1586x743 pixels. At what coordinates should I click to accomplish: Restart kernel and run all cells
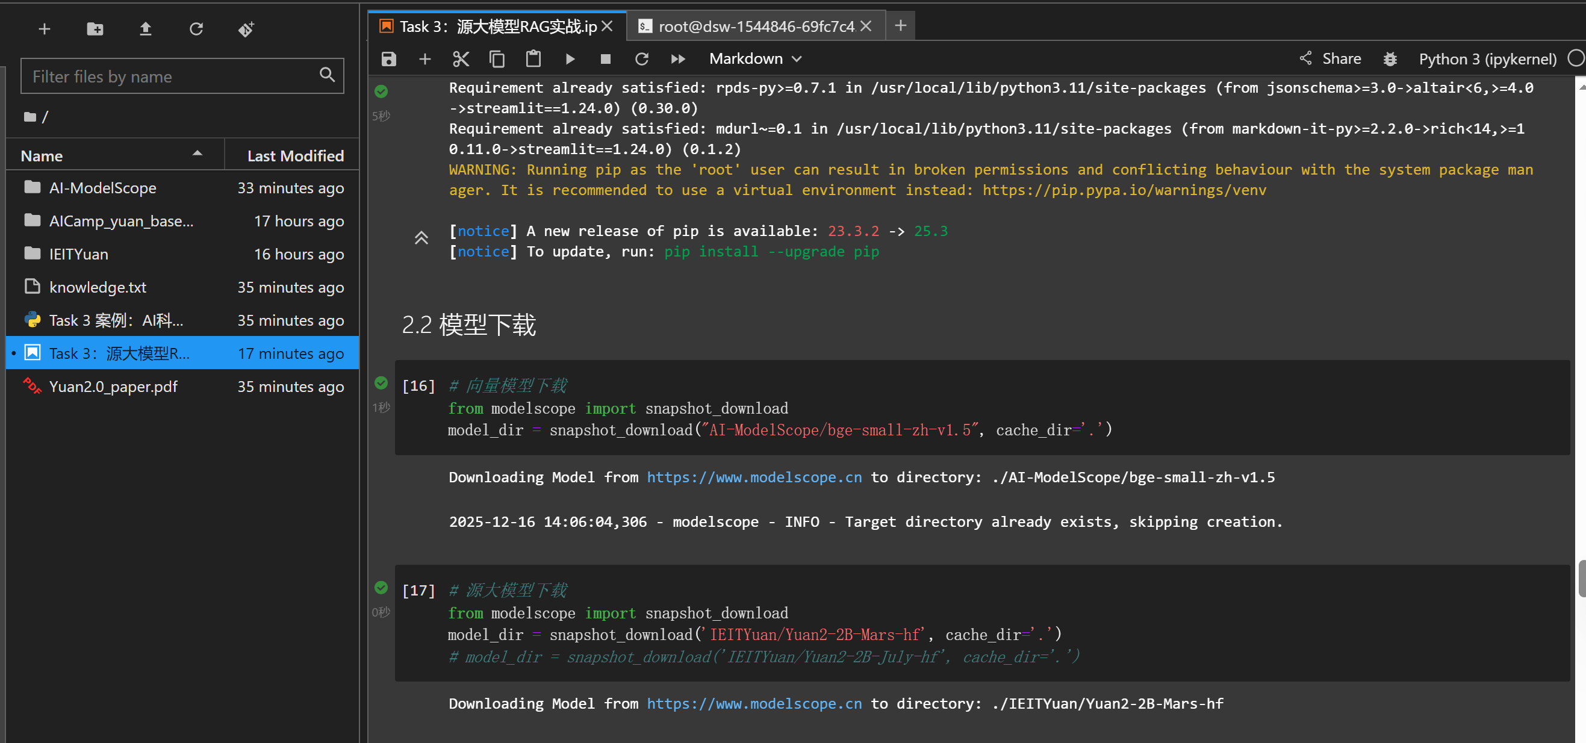point(678,59)
